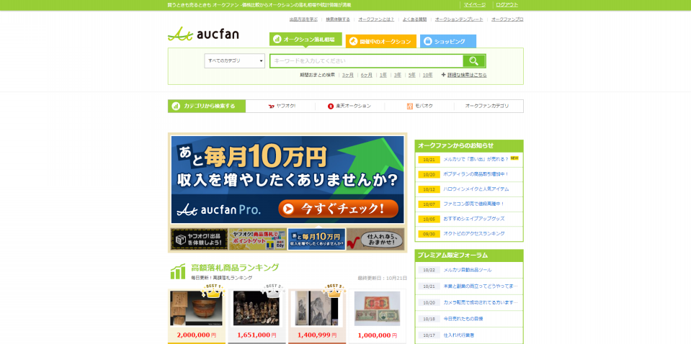Open the オークションテンプレート link
The height and width of the screenshot is (344, 691).
[459, 19]
